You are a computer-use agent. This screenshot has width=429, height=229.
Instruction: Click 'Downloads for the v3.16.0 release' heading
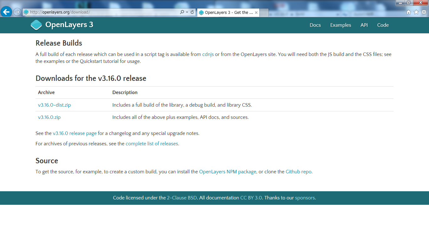[x=91, y=78]
